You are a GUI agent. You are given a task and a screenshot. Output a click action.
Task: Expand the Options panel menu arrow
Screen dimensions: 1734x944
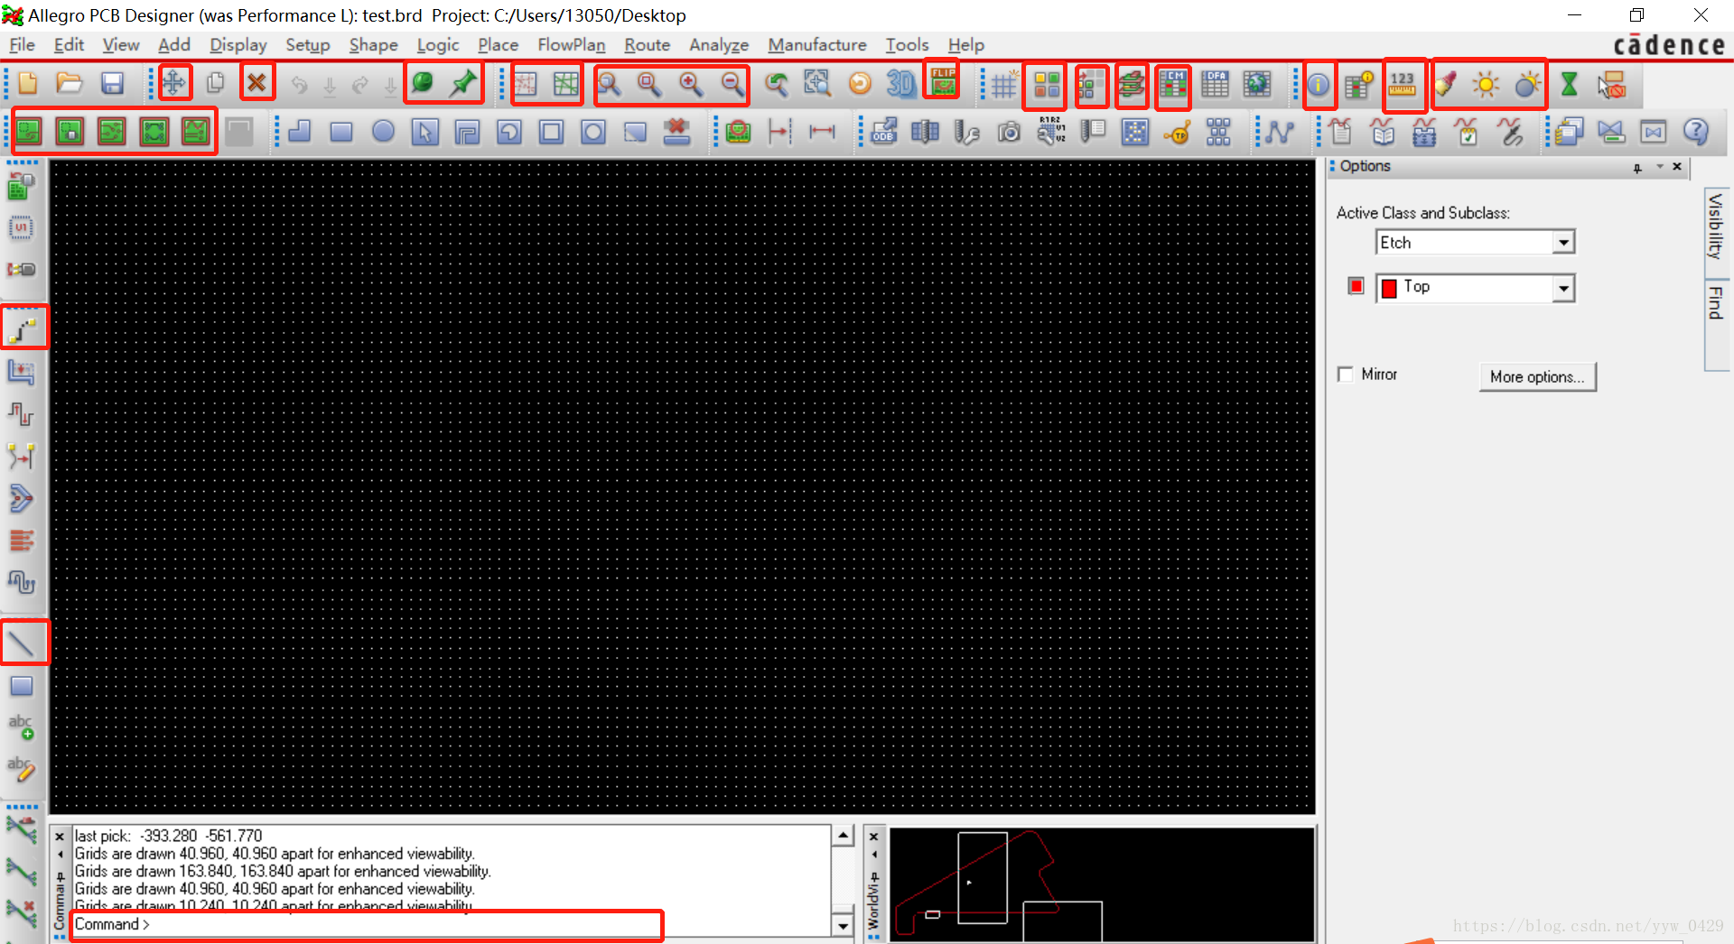point(1660,167)
